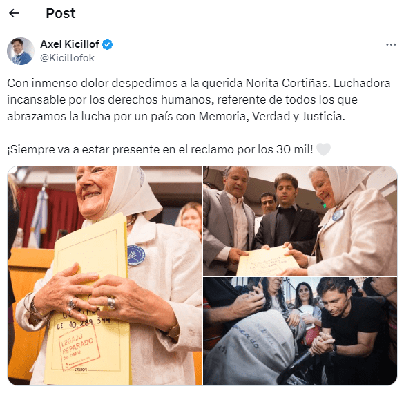Open the @Kicillofok handle link
This screenshot has width=404, height=400.
tap(67, 58)
